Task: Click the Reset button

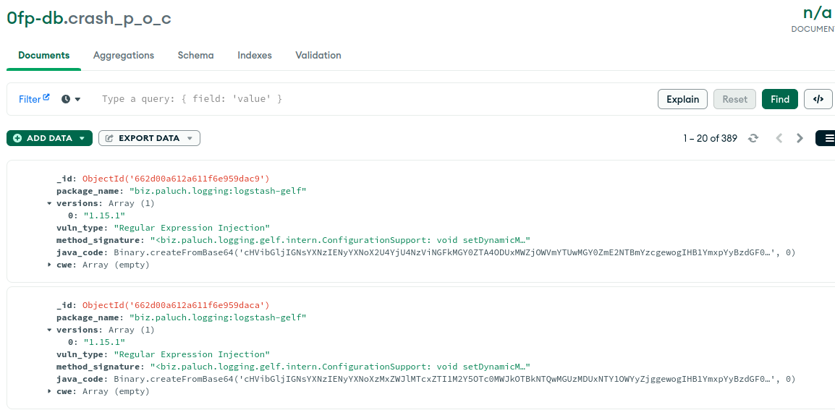Action: pyautogui.click(x=735, y=99)
